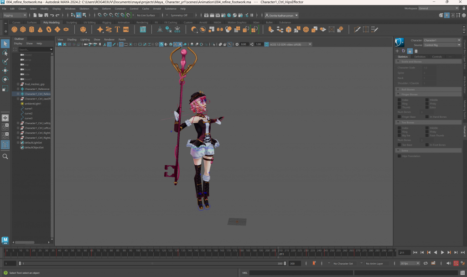This screenshot has width=467, height=277.
Task: Click the Outliner horizontal scrollbar
Action: tap(25, 242)
